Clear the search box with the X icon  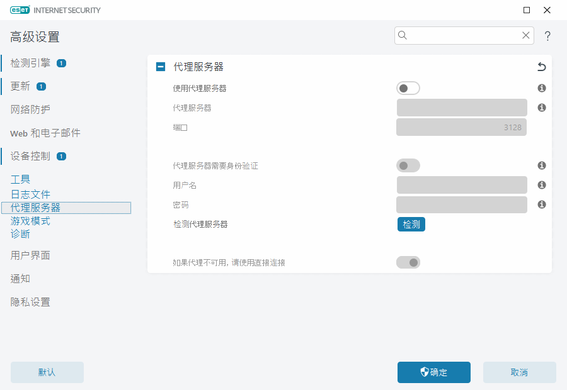point(526,35)
